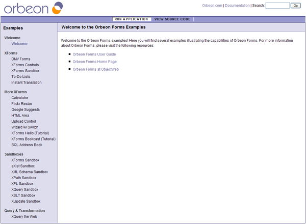
Task: Launch the Instant Translation example
Action: 27,82
